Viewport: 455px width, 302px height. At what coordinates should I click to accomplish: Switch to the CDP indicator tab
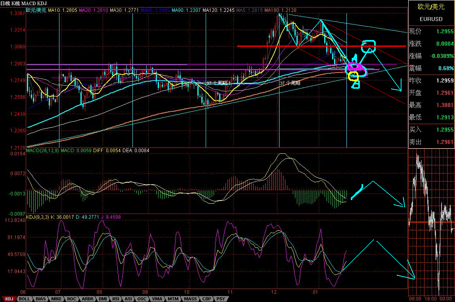click(206, 299)
